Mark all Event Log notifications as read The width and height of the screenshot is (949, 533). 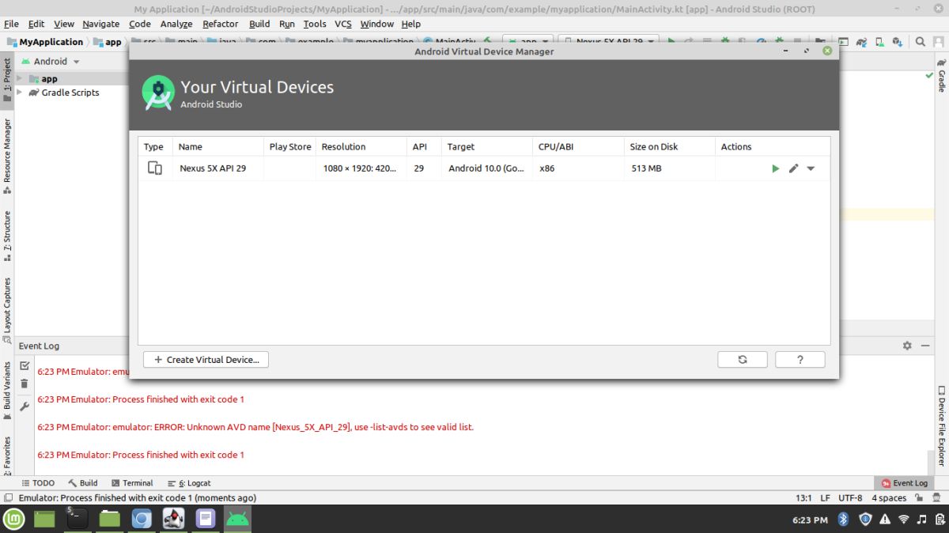pos(25,365)
